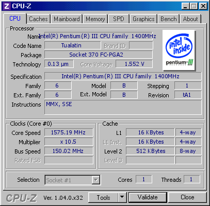The width and height of the screenshot is (210, 206).
Task: Click the CPU-Z title bar icon
Action: [x=7, y=6]
